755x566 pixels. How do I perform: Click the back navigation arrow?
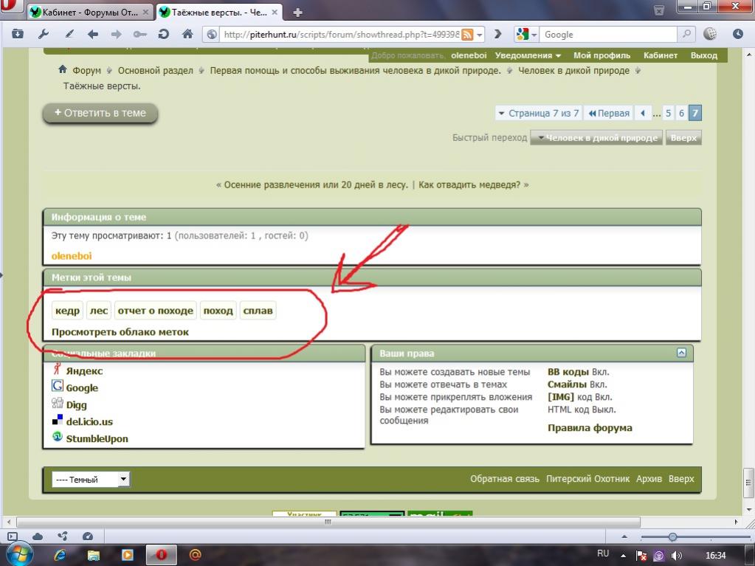pyautogui.click(x=92, y=34)
